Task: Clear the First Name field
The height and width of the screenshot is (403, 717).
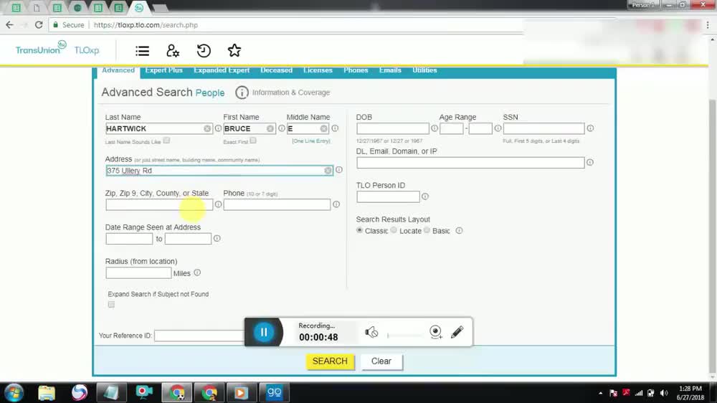Action: point(270,129)
